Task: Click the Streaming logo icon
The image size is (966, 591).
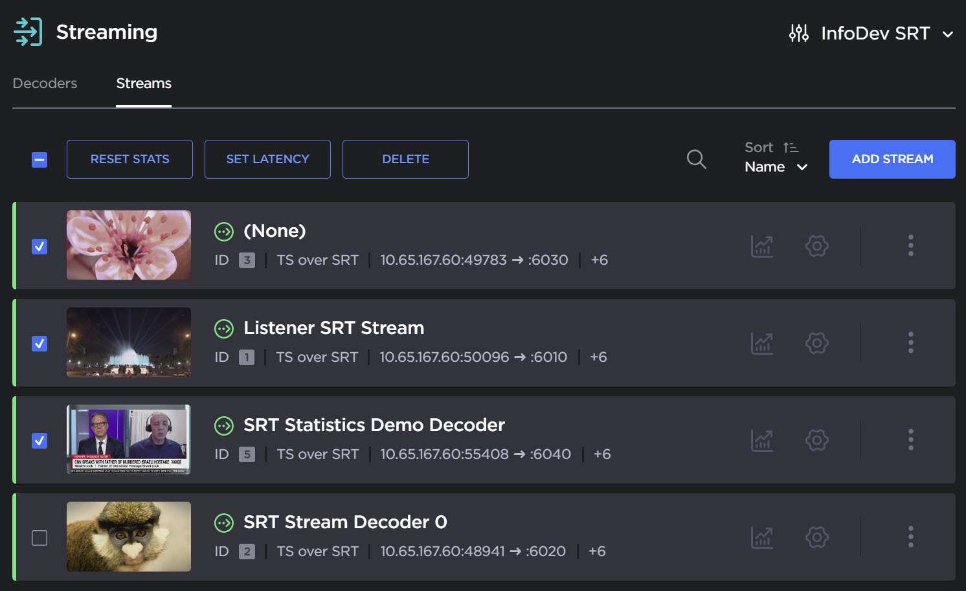Action: point(28,32)
